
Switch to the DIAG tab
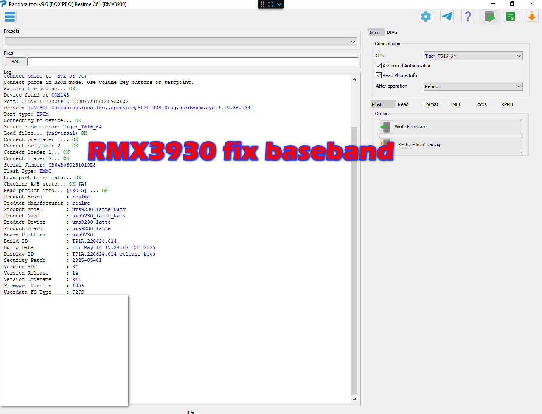pos(392,32)
